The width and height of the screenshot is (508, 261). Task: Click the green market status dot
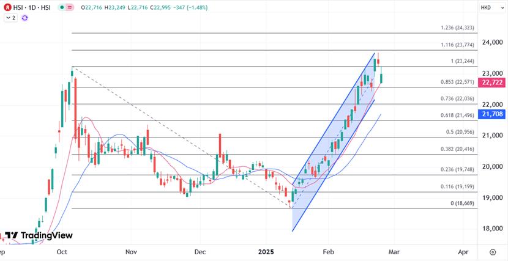pyautogui.click(x=61, y=7)
